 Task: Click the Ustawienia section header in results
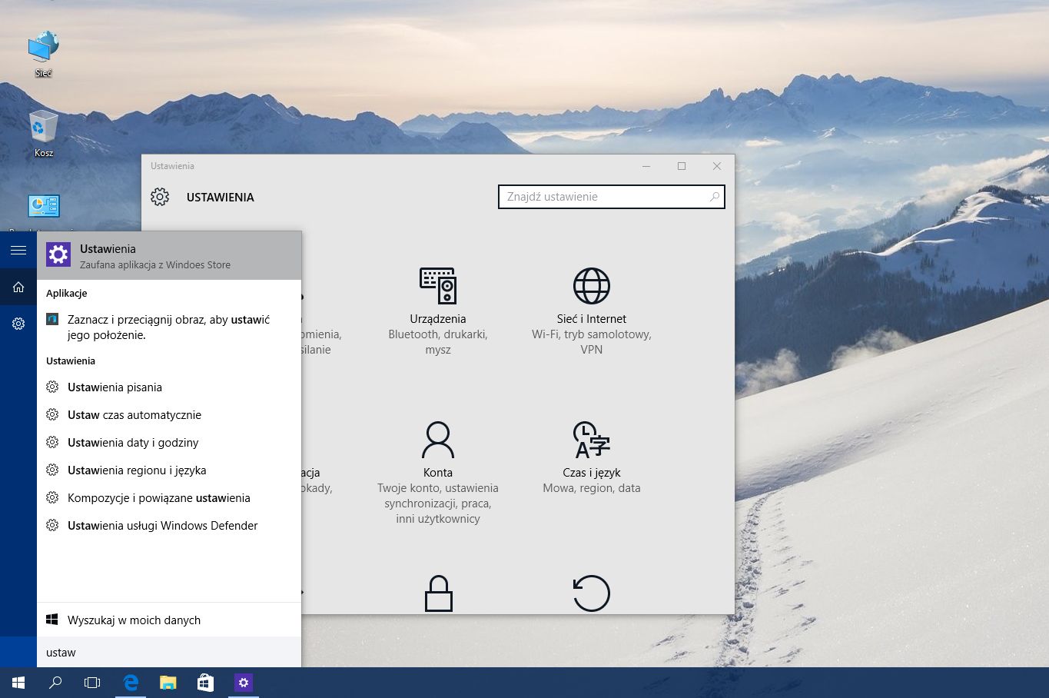pos(71,361)
